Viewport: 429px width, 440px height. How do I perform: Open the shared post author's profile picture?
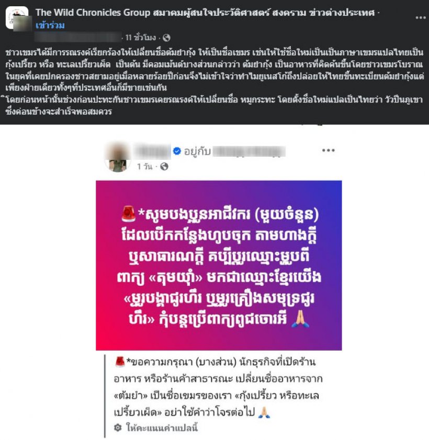coord(118,157)
